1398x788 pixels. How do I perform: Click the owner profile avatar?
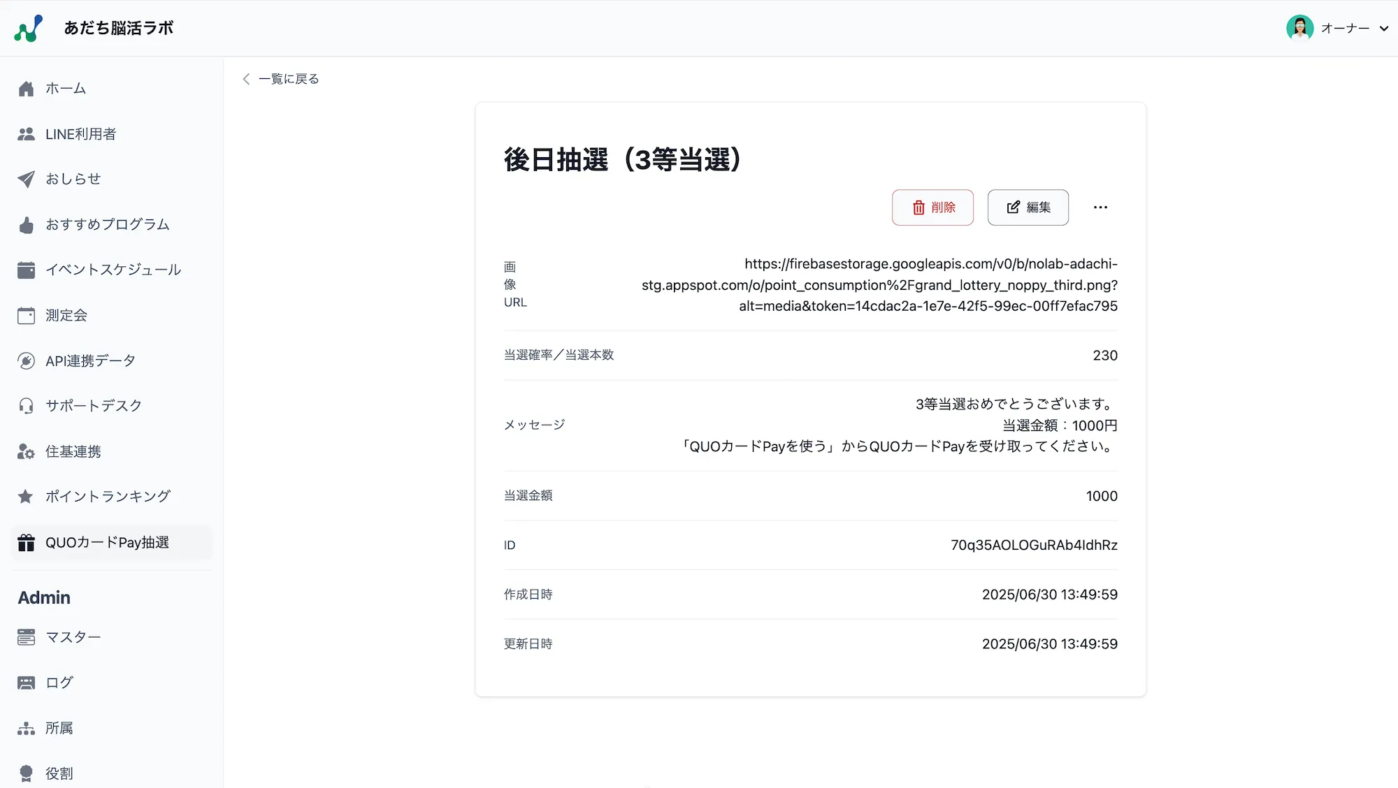1299,28
